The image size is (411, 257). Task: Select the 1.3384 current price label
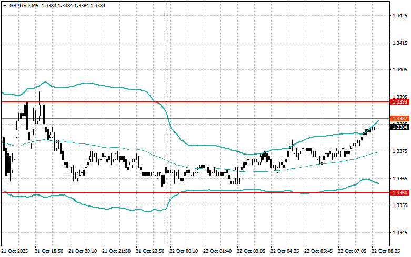(399, 127)
